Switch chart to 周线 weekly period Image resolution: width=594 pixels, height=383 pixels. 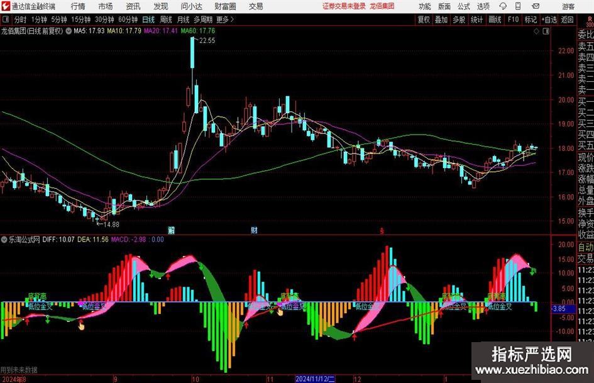(x=166, y=19)
